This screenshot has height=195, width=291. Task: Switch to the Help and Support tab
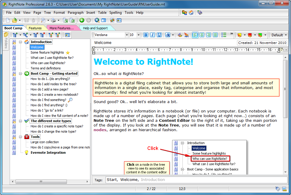(x=95, y=28)
